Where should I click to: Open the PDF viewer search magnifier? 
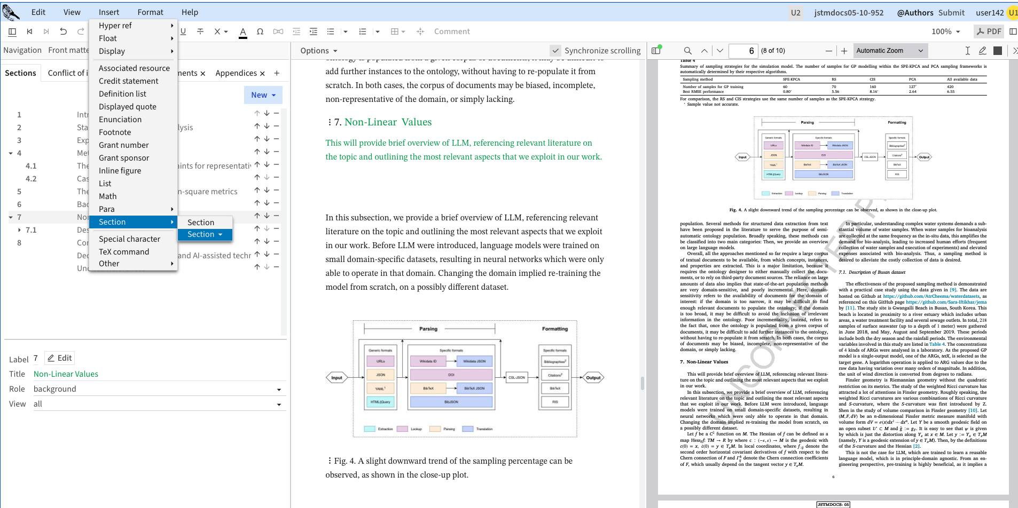click(688, 51)
